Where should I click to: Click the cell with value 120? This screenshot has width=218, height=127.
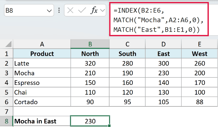click(127, 92)
